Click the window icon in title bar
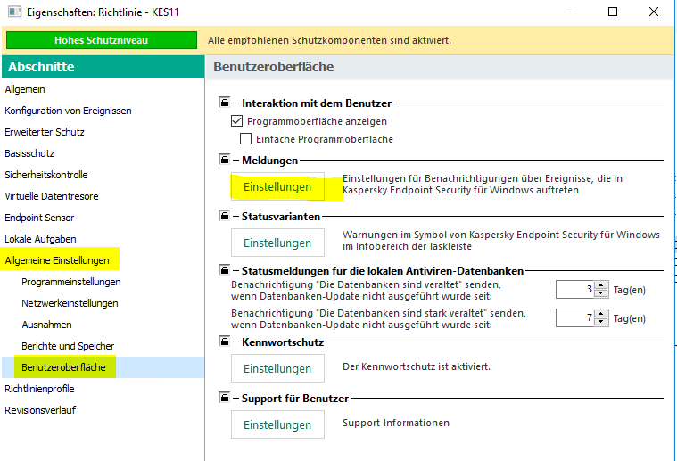Image resolution: width=677 pixels, height=461 pixels. [14, 12]
